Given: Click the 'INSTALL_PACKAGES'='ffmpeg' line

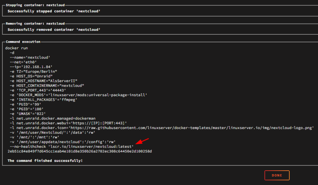Looking at the screenshot, I should (x=44, y=100).
